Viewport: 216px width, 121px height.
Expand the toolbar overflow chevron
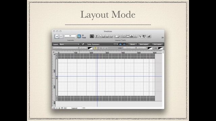click(162, 37)
